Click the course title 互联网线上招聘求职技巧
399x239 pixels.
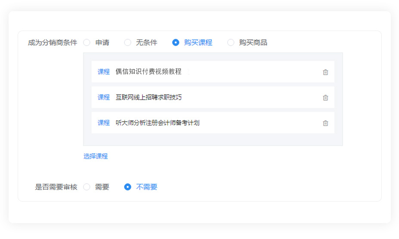tap(148, 98)
